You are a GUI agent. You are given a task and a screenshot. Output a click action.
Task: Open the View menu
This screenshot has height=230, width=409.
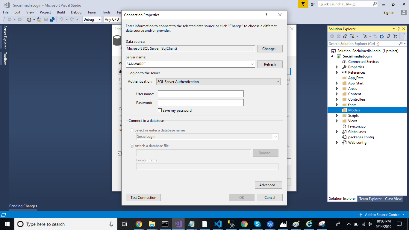(30, 12)
